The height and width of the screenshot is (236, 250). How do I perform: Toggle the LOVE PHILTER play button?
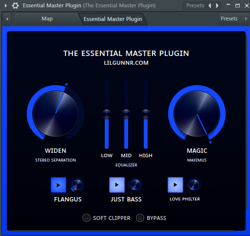175,185
